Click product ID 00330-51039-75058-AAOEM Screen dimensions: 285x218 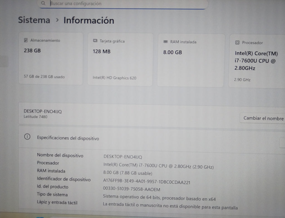(x=132, y=189)
